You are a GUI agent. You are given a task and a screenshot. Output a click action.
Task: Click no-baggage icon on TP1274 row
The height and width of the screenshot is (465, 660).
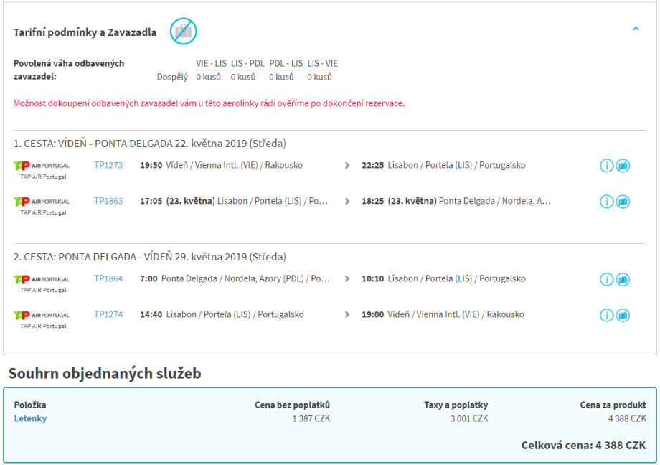coord(623,315)
